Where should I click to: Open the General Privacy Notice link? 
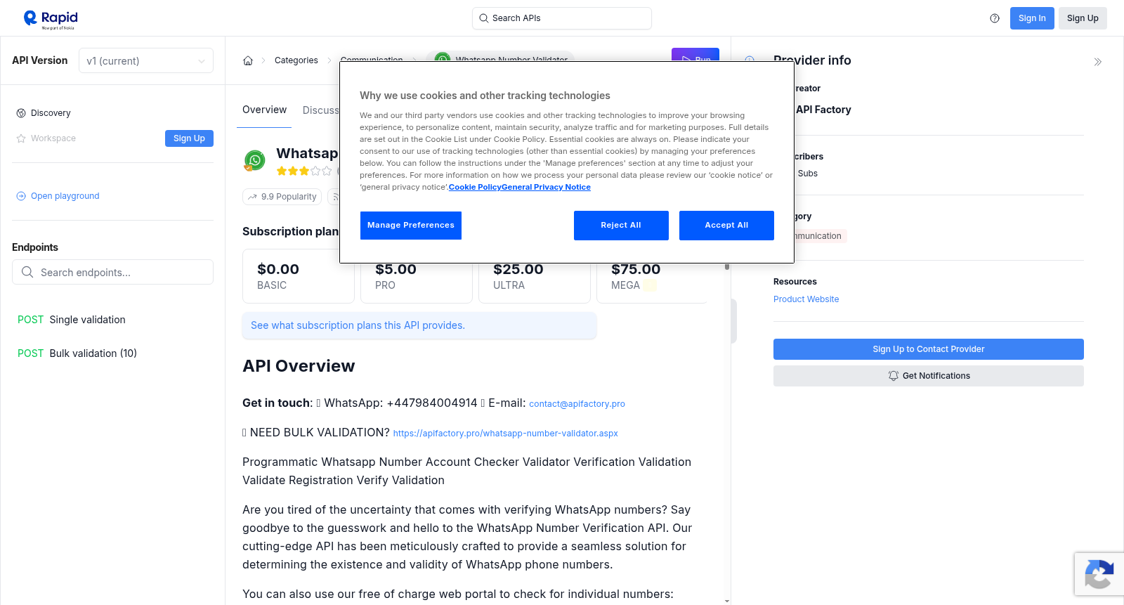coord(546,187)
